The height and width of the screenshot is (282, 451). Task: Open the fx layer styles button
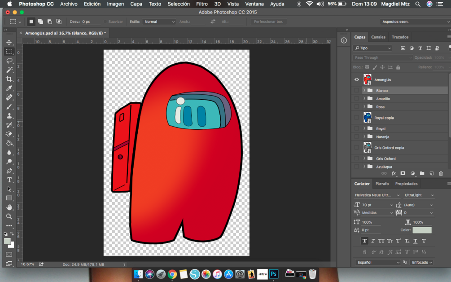[x=394, y=173]
